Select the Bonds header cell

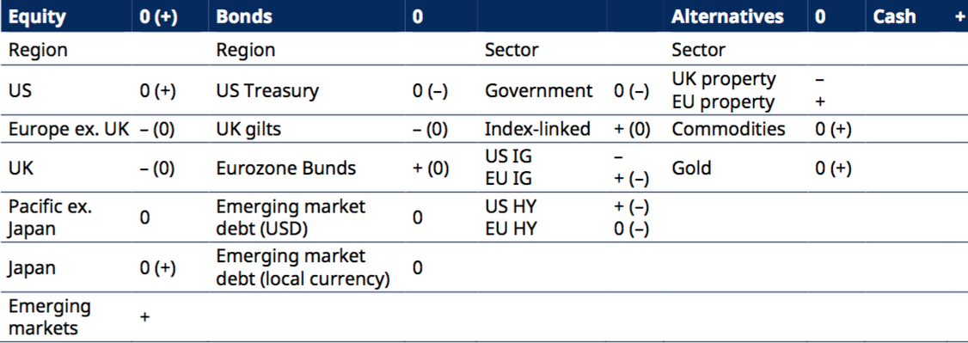tap(244, 16)
